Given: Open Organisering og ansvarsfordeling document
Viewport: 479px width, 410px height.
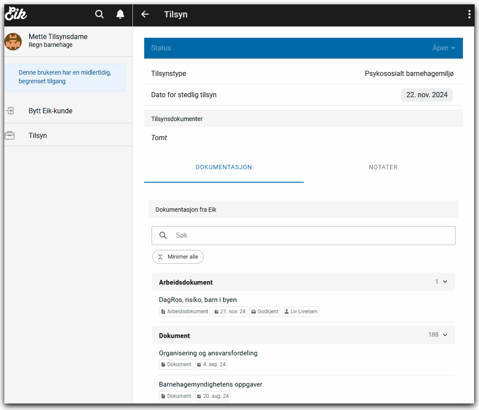Looking at the screenshot, I should [208, 353].
